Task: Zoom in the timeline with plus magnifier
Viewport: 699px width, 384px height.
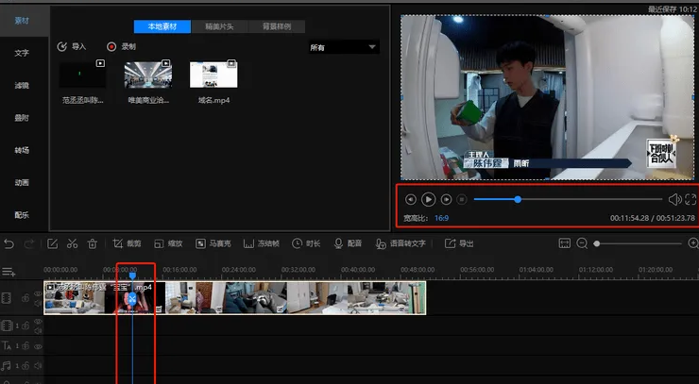Action: click(x=693, y=243)
